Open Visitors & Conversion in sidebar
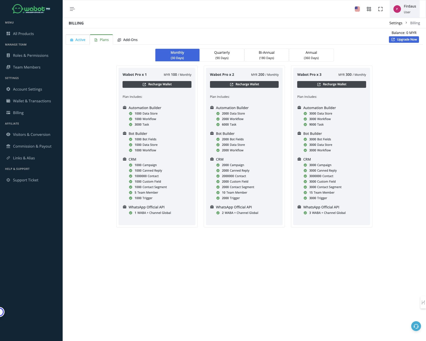The height and width of the screenshot is (341, 426). tap(31, 134)
